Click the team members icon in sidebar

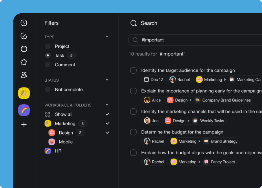(24, 75)
